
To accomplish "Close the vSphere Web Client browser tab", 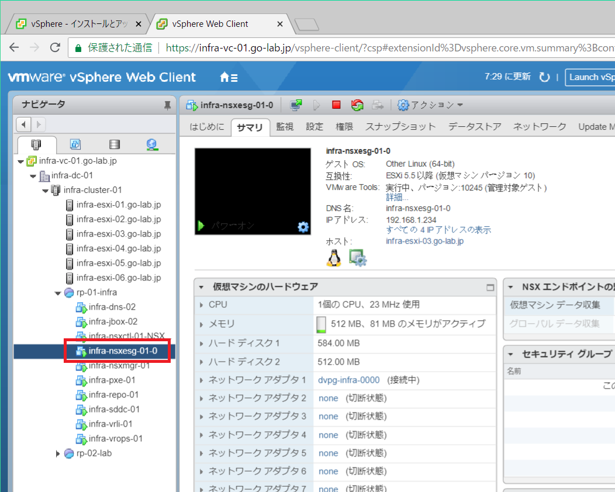I will 279,24.
